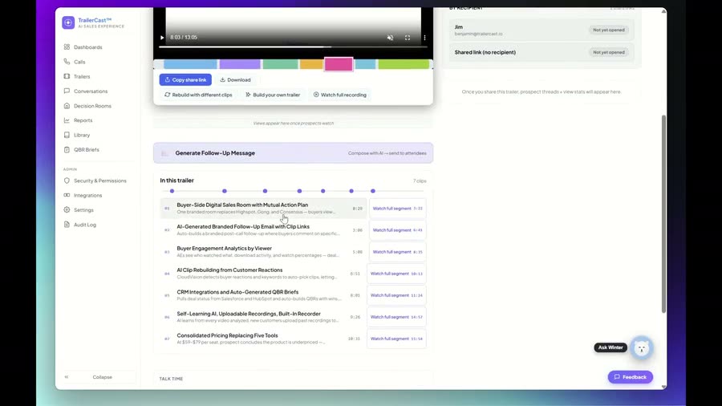Select AI-Generated Branded Follow-Up Email clip
722x406 pixels.
(x=263, y=229)
